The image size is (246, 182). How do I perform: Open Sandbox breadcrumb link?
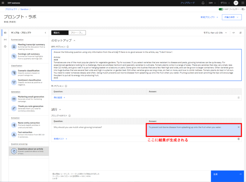click(25, 9)
